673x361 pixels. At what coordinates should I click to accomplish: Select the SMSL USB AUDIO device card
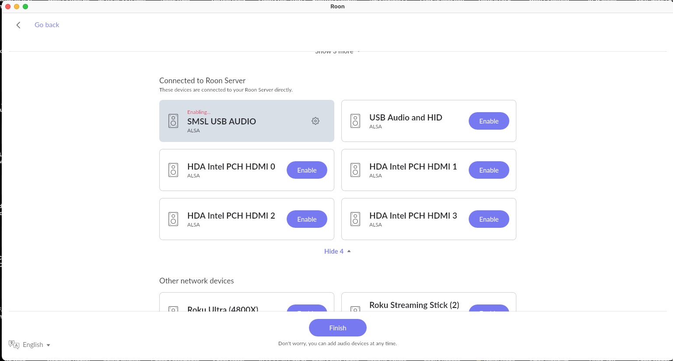[x=247, y=121]
